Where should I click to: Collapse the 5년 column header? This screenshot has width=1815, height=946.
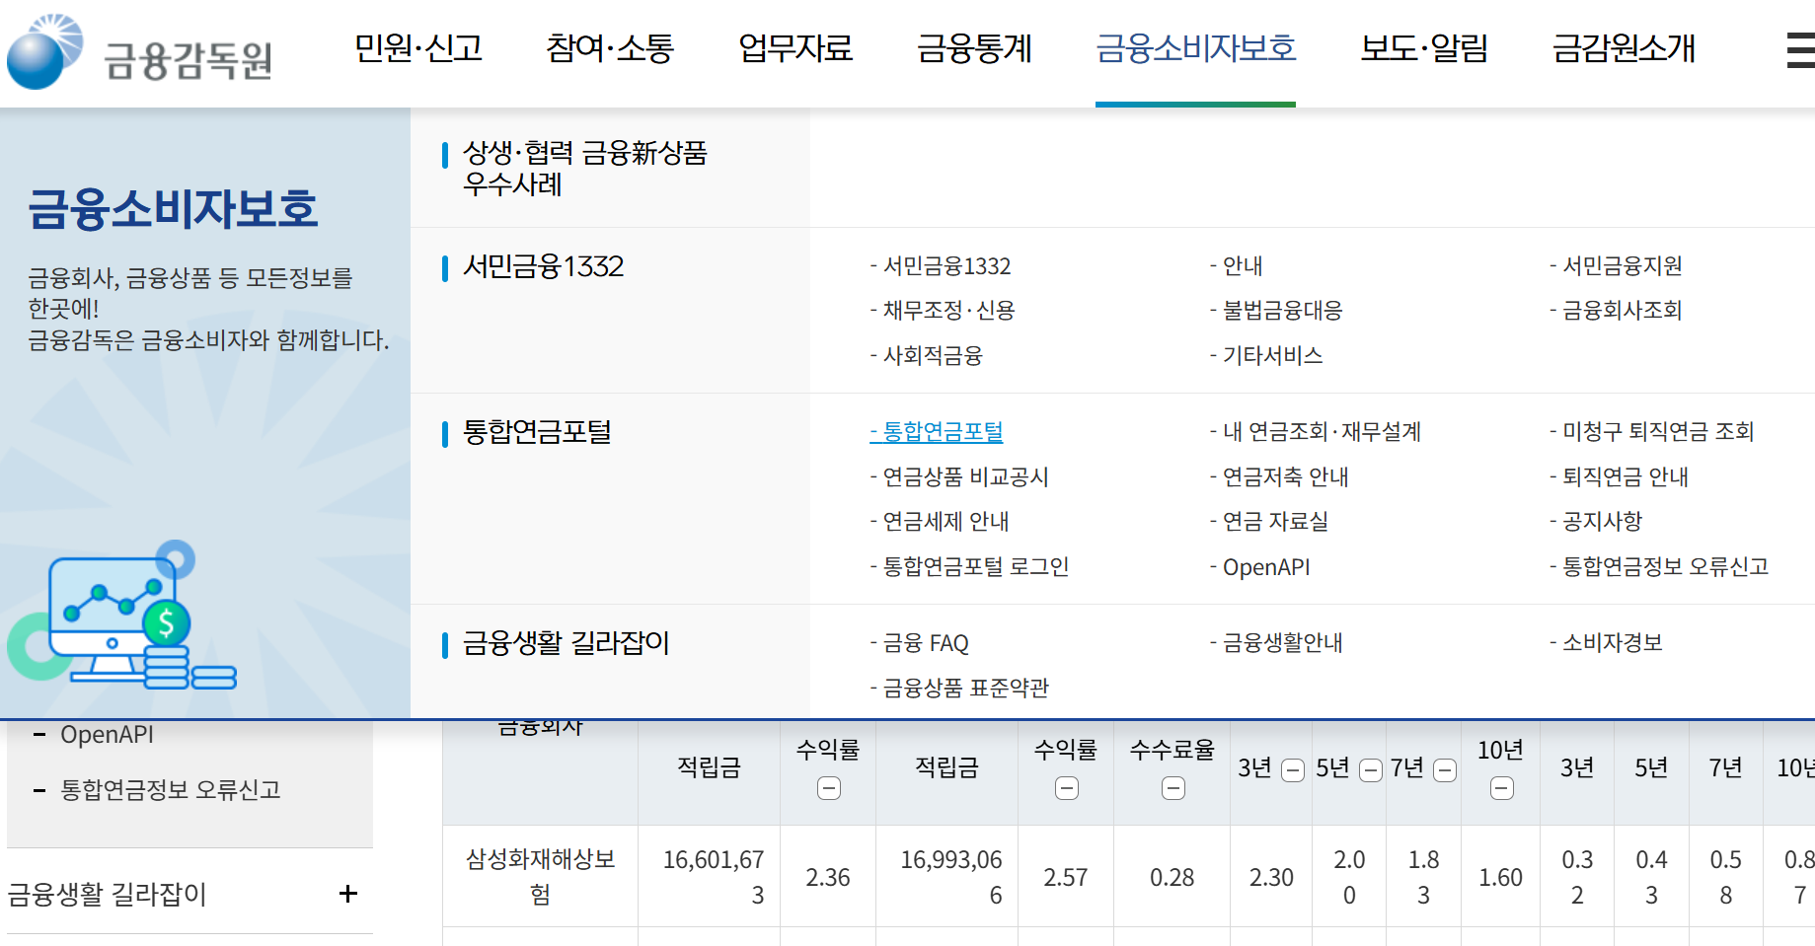pos(1369,771)
